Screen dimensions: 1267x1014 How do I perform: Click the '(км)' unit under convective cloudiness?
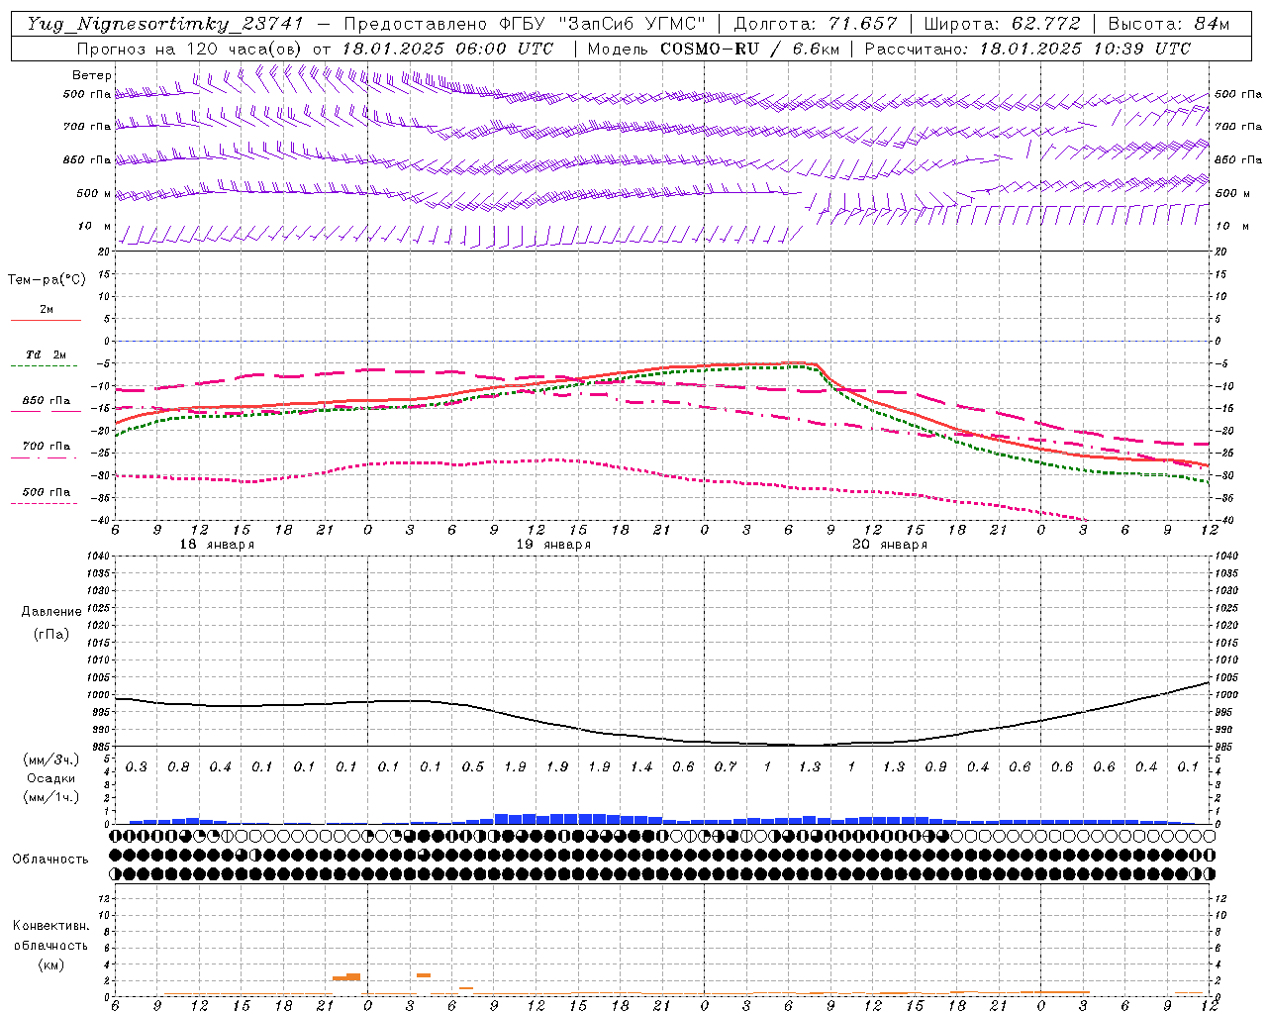pyautogui.click(x=50, y=964)
